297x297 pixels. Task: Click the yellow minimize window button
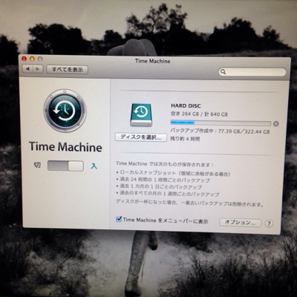point(32,59)
